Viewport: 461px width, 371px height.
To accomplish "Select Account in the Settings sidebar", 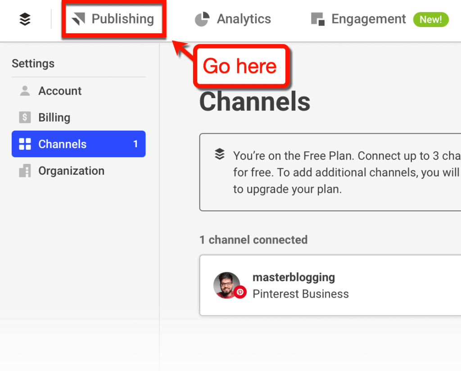I will tap(60, 90).
